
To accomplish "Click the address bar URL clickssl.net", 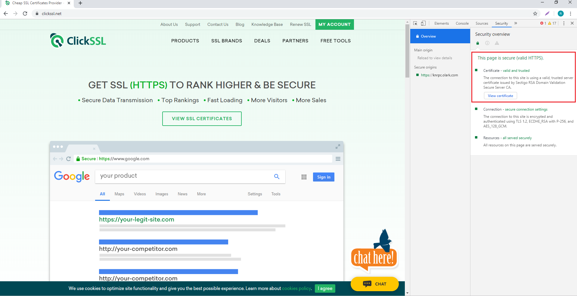I will 52,14.
